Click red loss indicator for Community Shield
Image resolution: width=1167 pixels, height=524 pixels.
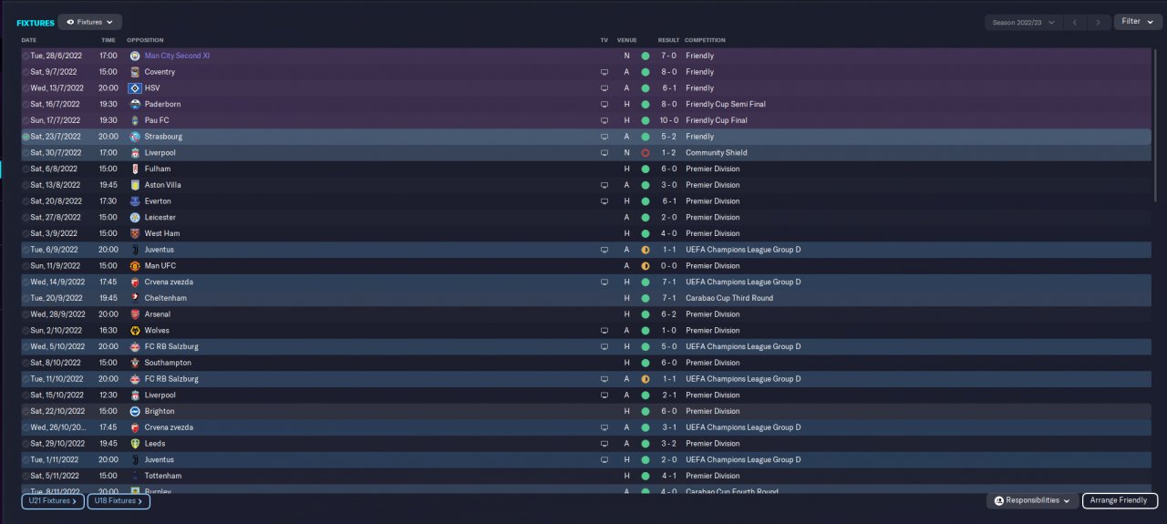click(645, 153)
